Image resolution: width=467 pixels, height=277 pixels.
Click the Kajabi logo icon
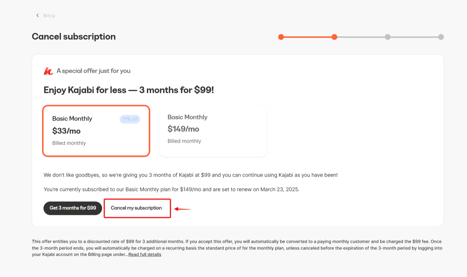tap(48, 71)
